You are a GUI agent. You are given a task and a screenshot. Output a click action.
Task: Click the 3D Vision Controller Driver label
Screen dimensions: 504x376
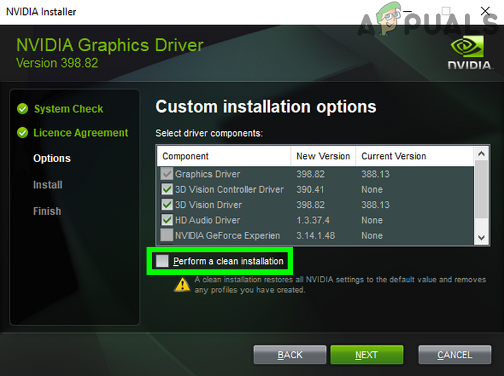pyautogui.click(x=229, y=189)
